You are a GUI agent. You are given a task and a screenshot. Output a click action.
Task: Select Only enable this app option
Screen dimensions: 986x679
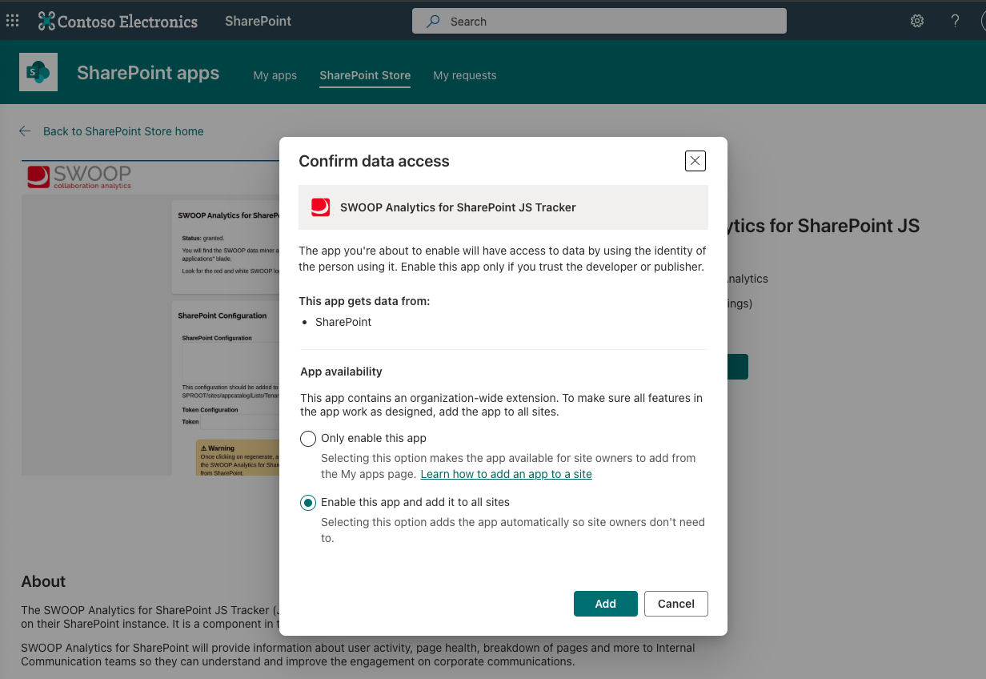click(x=308, y=439)
